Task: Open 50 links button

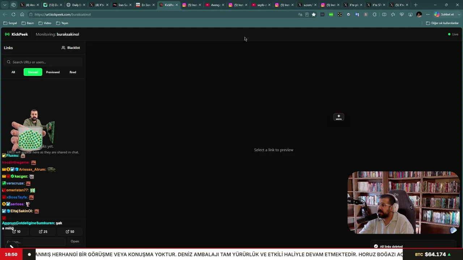Action: click(x=70, y=231)
